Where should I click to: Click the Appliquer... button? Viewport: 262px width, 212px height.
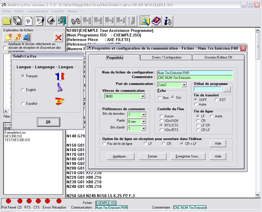point(120,156)
